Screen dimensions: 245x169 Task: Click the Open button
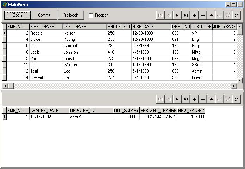click(17, 15)
